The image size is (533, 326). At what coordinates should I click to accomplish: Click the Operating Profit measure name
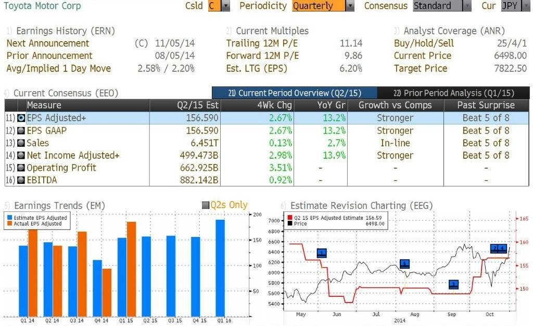(x=61, y=168)
